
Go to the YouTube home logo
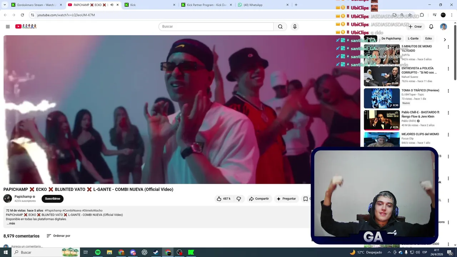pyautogui.click(x=26, y=26)
